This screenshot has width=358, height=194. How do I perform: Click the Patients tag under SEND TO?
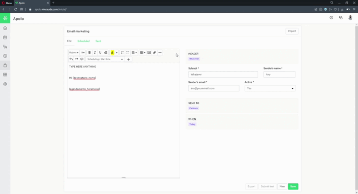point(194,108)
